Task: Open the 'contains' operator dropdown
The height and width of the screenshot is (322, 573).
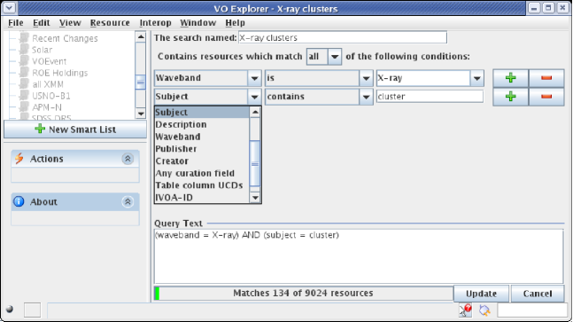Action: (366, 97)
